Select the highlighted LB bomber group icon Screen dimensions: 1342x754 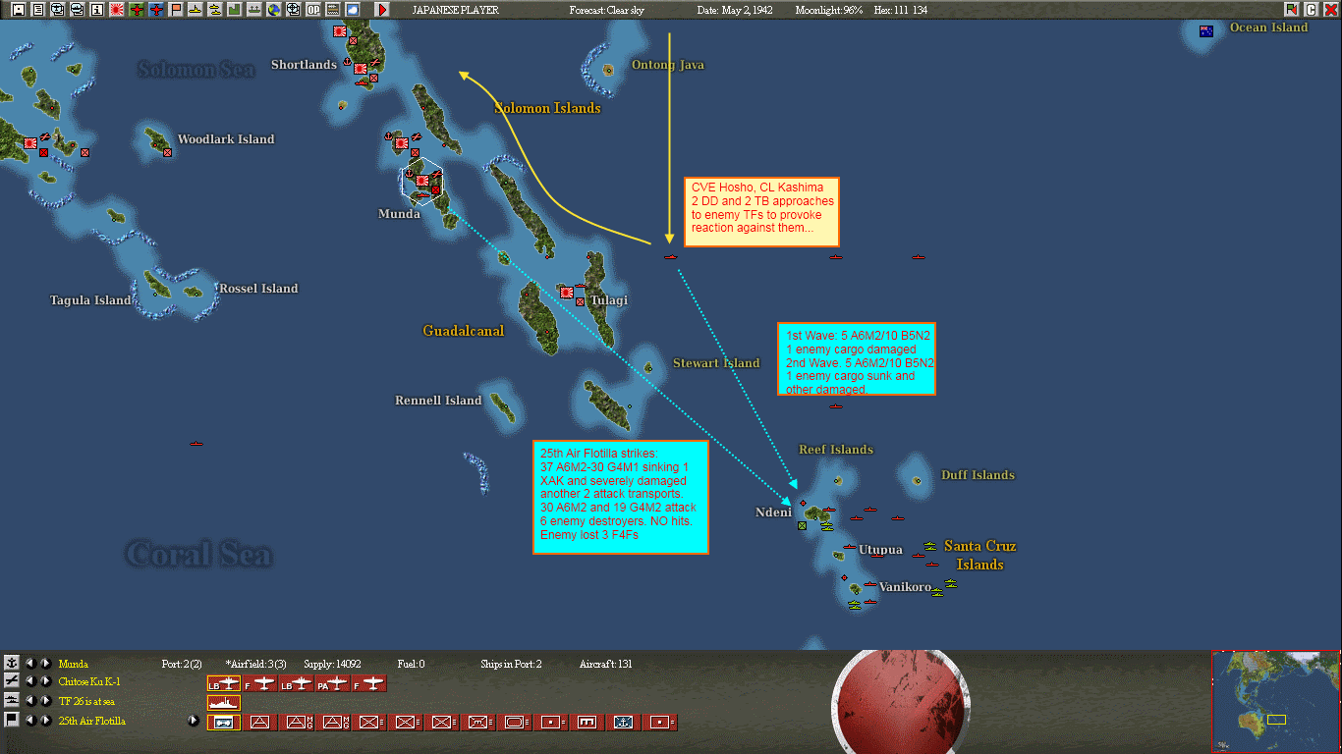(x=224, y=683)
